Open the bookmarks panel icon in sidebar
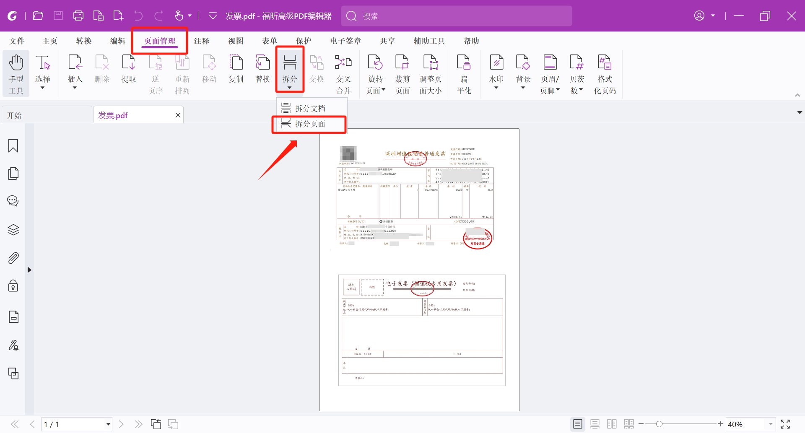Viewport: 805px width, 433px height. [13, 146]
